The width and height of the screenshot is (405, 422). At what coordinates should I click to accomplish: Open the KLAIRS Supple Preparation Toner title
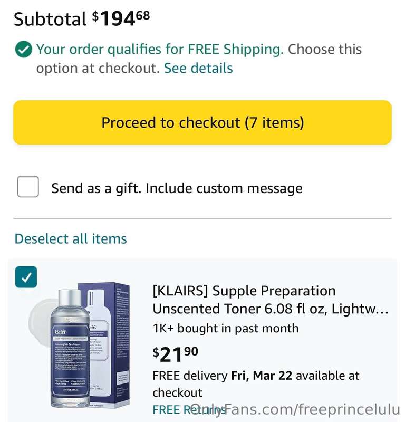click(x=271, y=300)
